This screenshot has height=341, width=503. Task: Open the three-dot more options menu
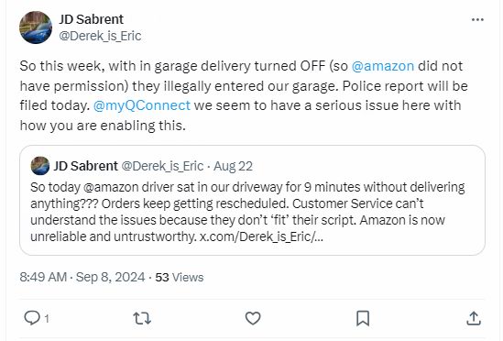(x=477, y=20)
